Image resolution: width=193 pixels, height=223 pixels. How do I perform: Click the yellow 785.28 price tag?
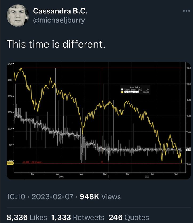point(10,163)
